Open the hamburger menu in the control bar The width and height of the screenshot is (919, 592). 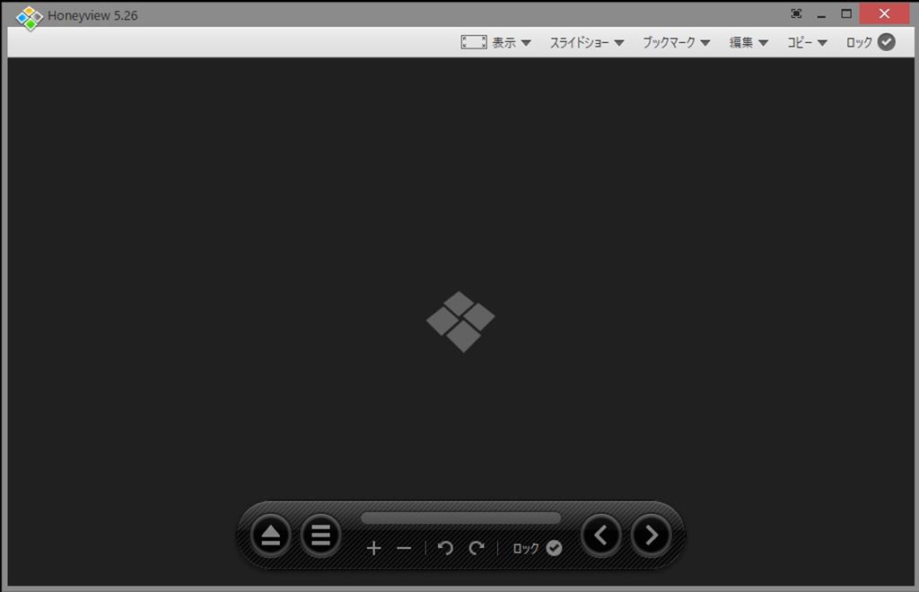click(320, 536)
